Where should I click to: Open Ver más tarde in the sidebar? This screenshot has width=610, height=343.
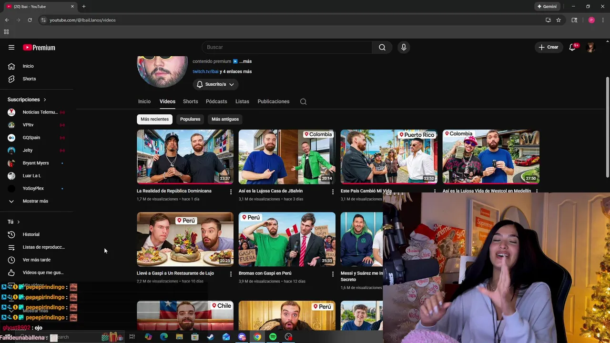tap(37, 260)
